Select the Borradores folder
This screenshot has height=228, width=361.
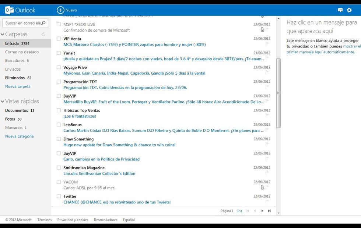coord(15,61)
